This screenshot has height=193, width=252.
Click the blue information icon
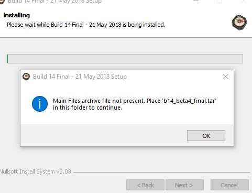tap(40, 104)
